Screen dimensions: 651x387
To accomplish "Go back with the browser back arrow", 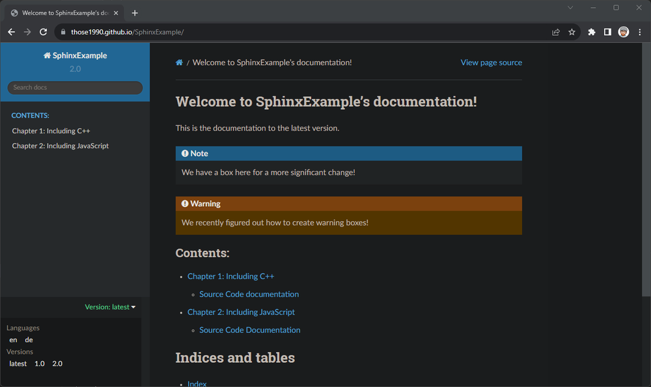I will (12, 32).
